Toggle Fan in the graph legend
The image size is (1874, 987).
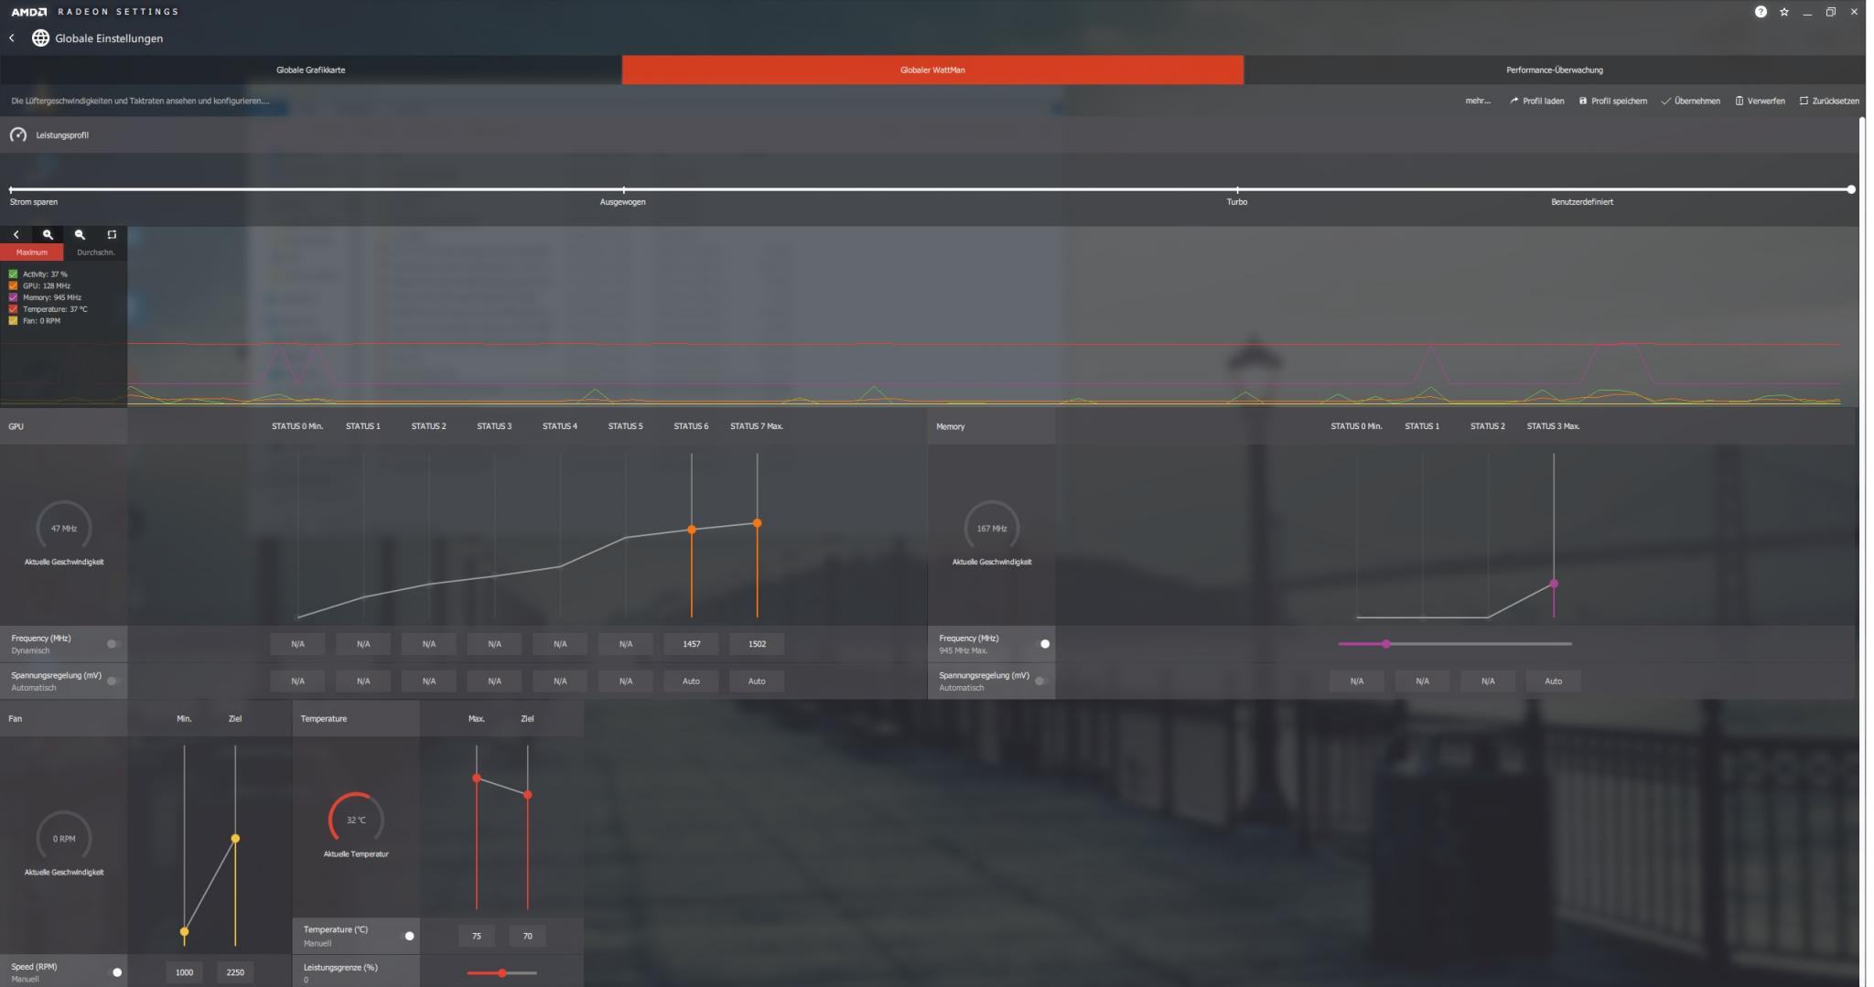pos(13,321)
